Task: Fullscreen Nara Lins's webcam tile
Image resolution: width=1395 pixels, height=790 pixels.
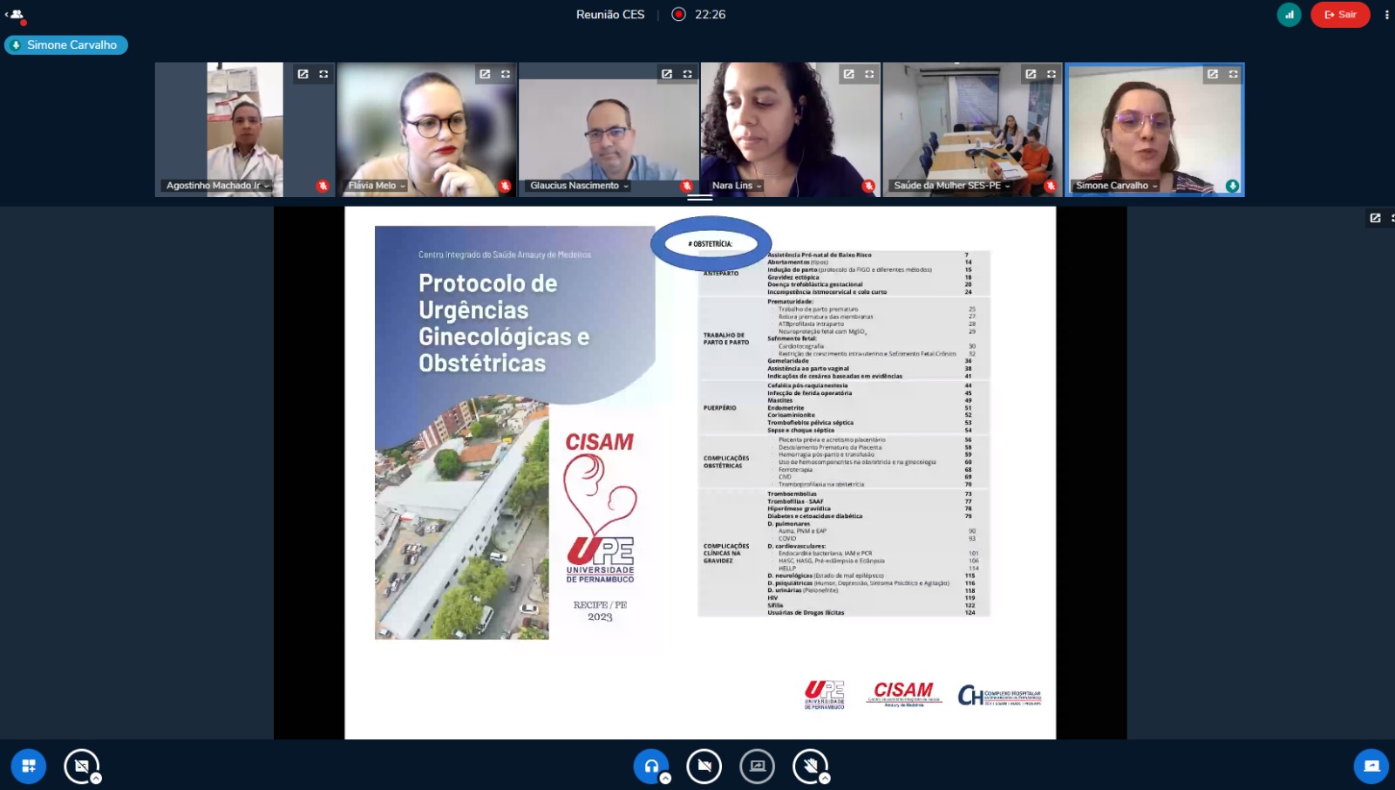Action: click(869, 74)
